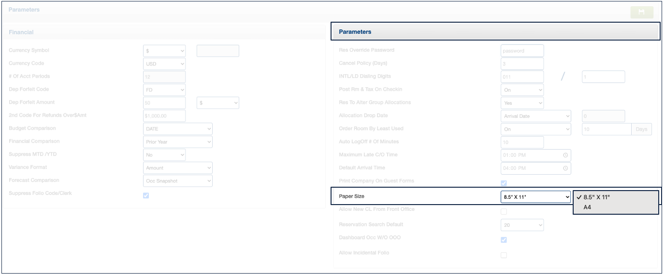Image resolution: width=665 pixels, height=276 pixels.
Task: Click the Financial section header
Action: (x=21, y=32)
